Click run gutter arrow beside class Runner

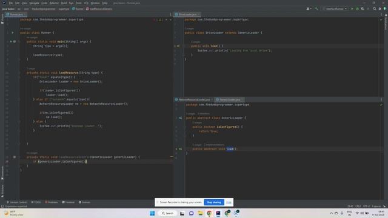pyautogui.click(x=12, y=33)
